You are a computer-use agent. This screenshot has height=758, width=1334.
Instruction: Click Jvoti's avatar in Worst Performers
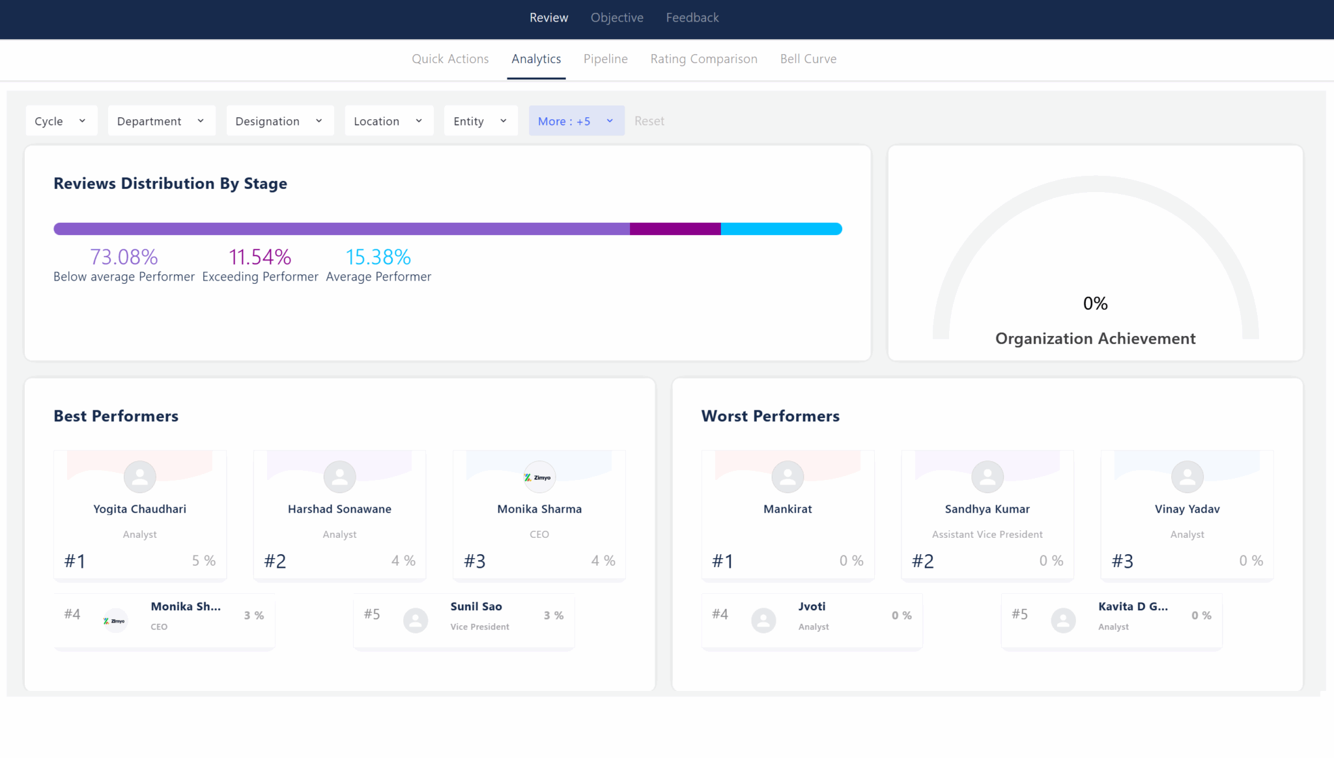point(763,620)
